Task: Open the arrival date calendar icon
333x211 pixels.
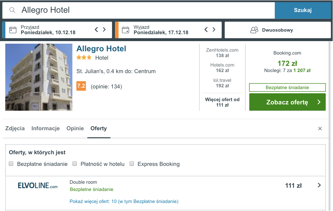Action: pyautogui.click(x=13, y=30)
